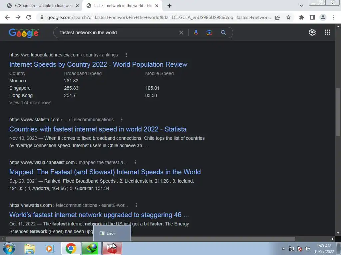Go to Google home via logo
Viewport: 341px width, 255px height.
point(24,33)
